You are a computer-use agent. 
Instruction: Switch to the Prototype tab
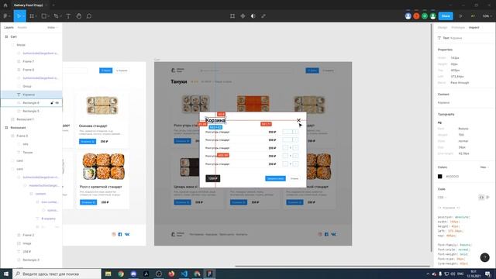click(458, 28)
